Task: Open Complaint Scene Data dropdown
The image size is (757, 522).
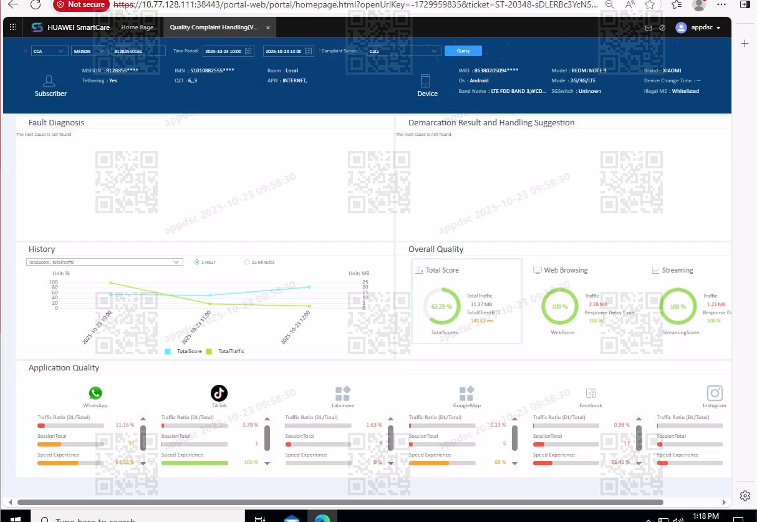Action: (403, 51)
